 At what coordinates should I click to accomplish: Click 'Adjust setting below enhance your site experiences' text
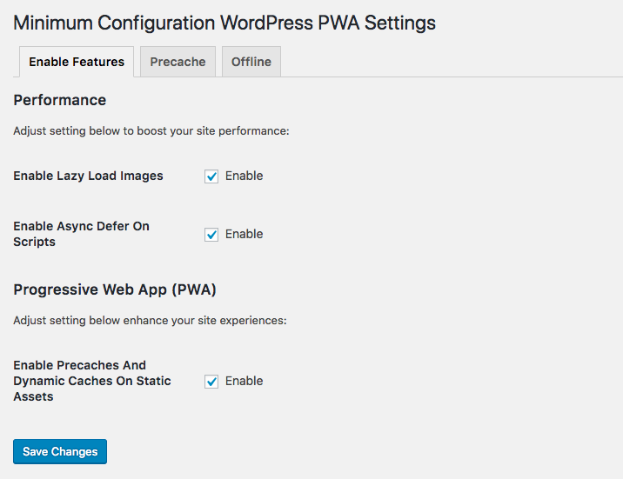151,320
